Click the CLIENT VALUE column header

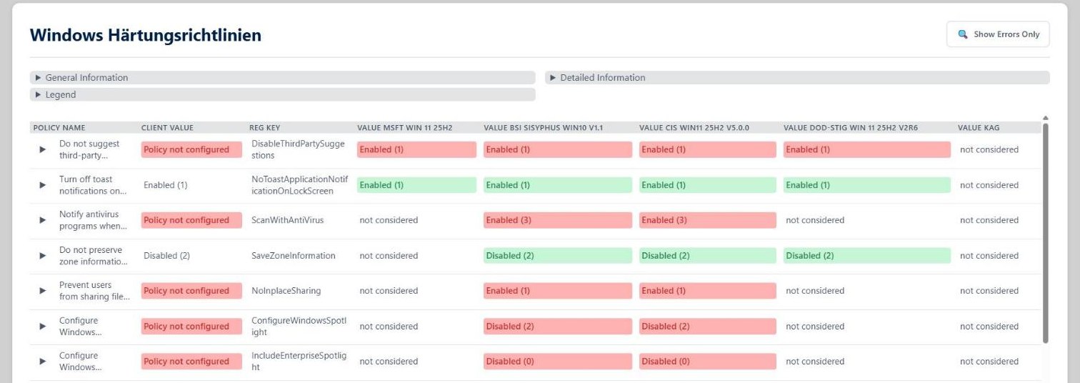click(x=167, y=128)
